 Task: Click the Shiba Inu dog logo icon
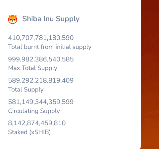(13, 19)
